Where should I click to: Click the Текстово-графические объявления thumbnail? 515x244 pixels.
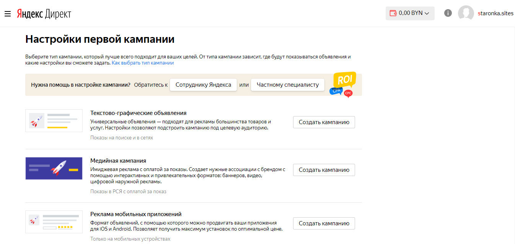pos(54,121)
